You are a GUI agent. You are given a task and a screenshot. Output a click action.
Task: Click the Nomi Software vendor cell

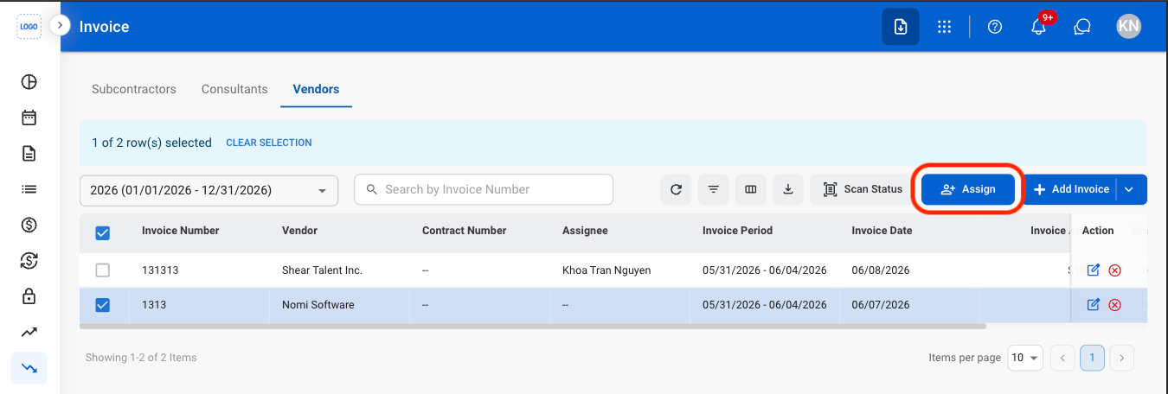318,305
